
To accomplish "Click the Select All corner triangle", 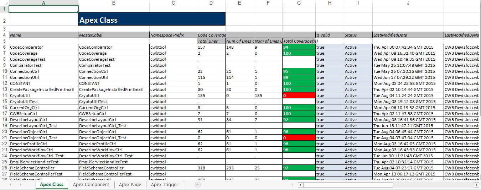I will 4,3.
